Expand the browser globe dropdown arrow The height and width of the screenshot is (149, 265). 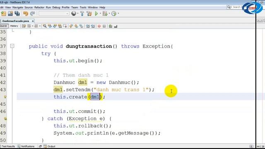click(78, 14)
